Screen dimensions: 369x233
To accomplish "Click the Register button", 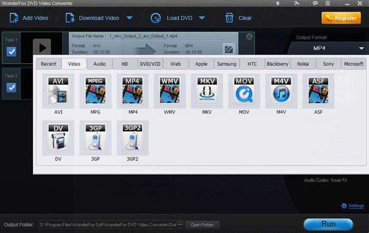I will click(341, 18).
